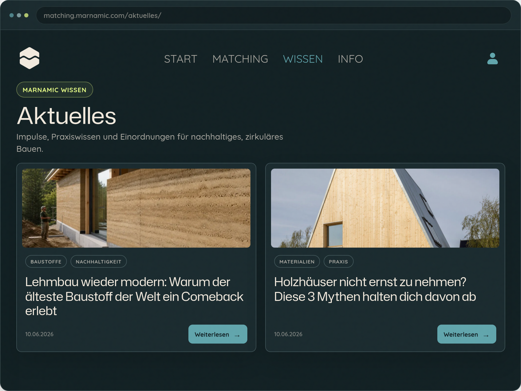
Task: Filter by the NACHHALTIGKEIT tag
Action: coord(99,262)
